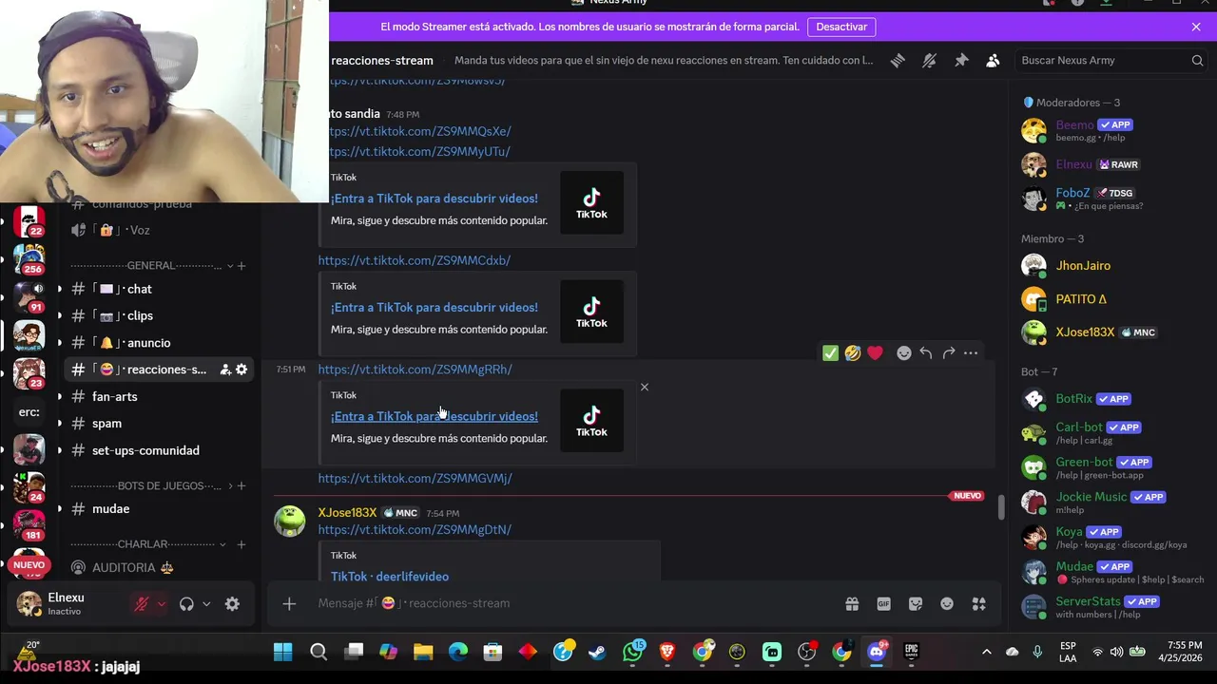Open the emoji picker in message bar
Image resolution: width=1217 pixels, height=684 pixels.
coord(947,603)
